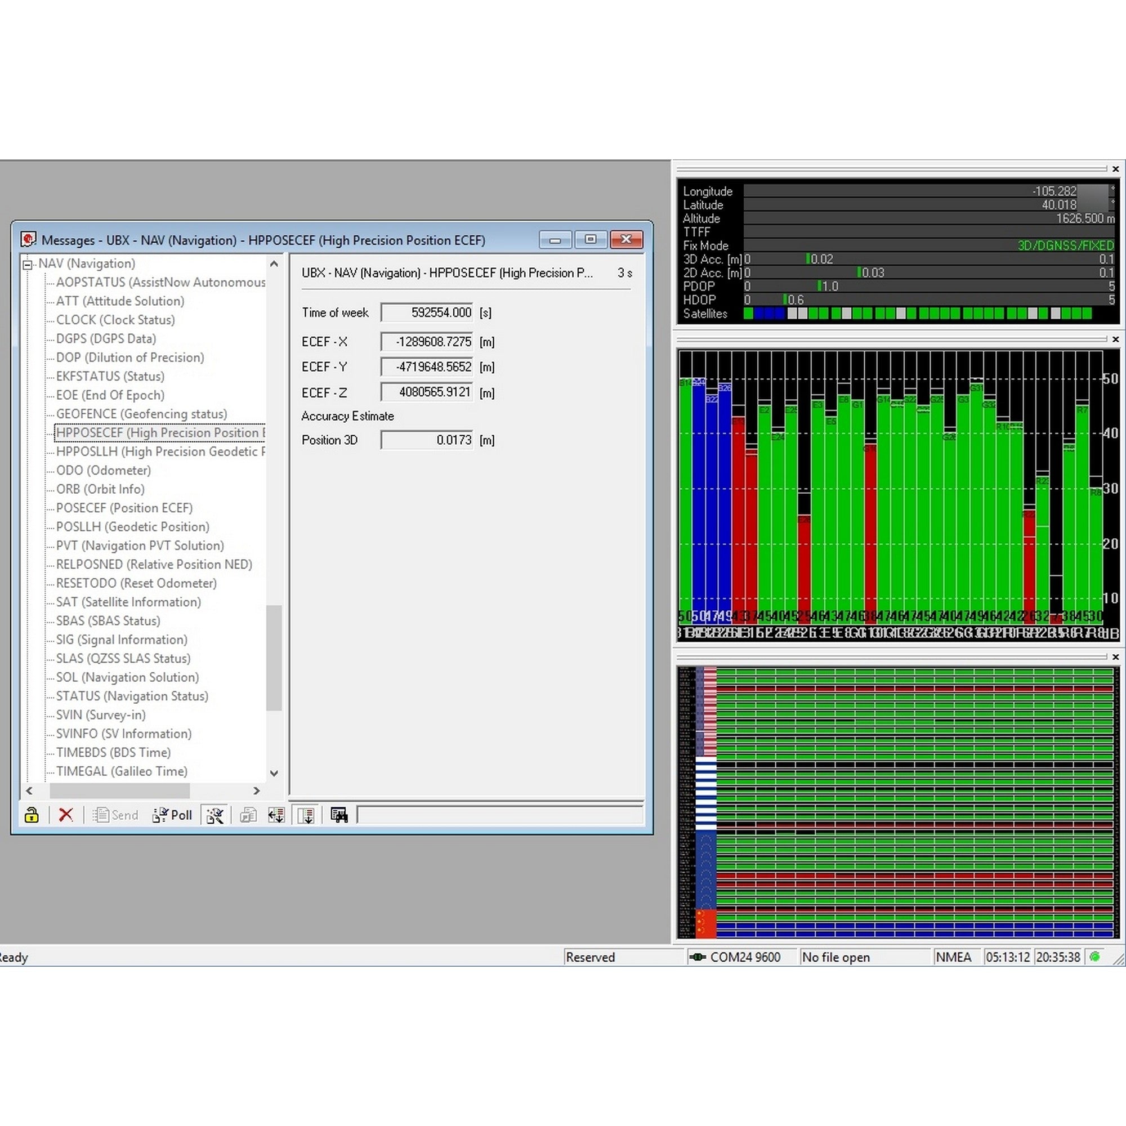1126x1126 pixels.
Task: Click the green status indicator in statusbar
Action: coord(1094,957)
